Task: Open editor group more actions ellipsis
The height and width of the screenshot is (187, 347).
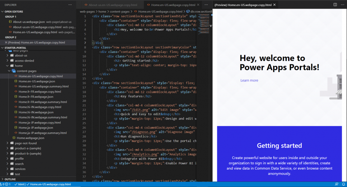Action: click(x=206, y=5)
